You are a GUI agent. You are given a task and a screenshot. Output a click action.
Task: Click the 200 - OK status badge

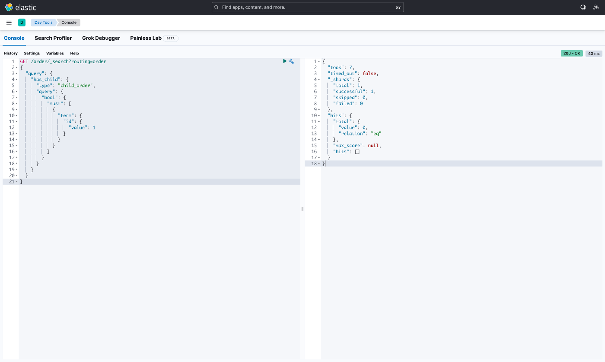pyautogui.click(x=572, y=53)
